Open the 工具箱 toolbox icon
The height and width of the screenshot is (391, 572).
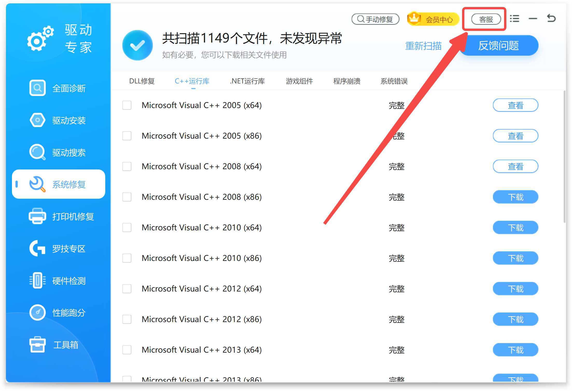coord(37,345)
